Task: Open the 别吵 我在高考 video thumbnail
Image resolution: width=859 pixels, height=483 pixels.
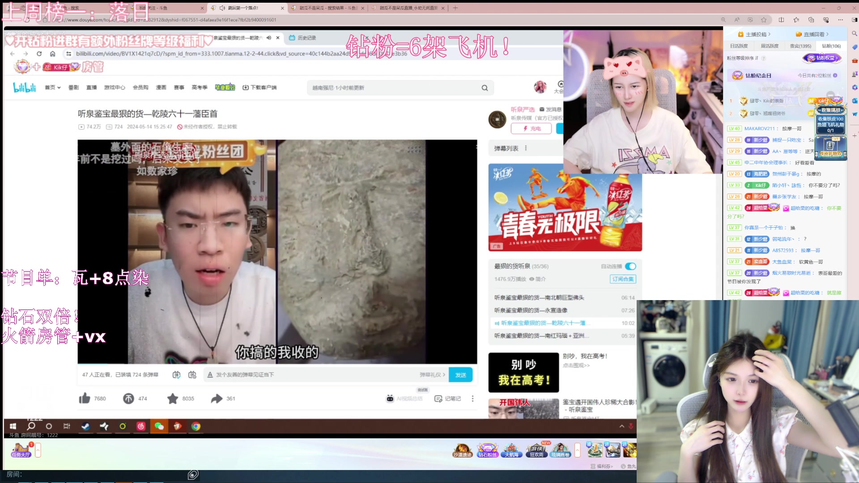Action: point(523,373)
